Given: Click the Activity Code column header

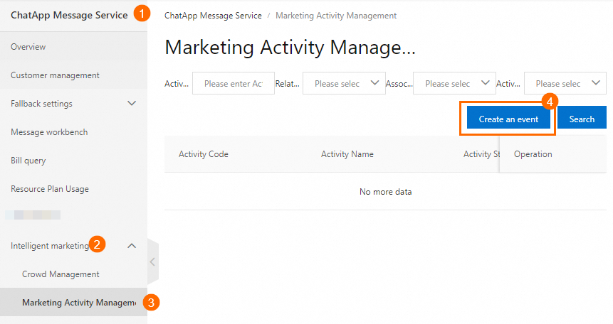Looking at the screenshot, I should (204, 154).
